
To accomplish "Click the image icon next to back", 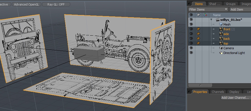I will (x=221, y=39).
